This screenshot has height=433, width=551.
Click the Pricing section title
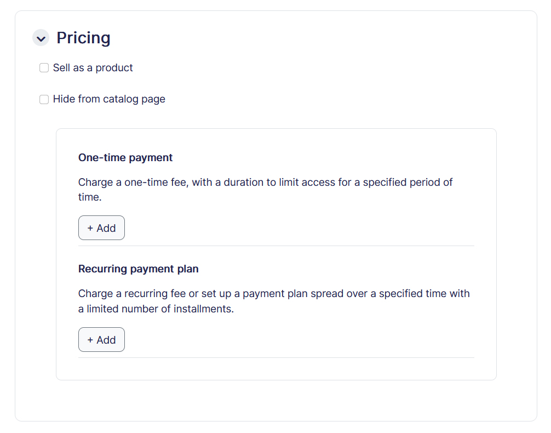pyautogui.click(x=83, y=38)
